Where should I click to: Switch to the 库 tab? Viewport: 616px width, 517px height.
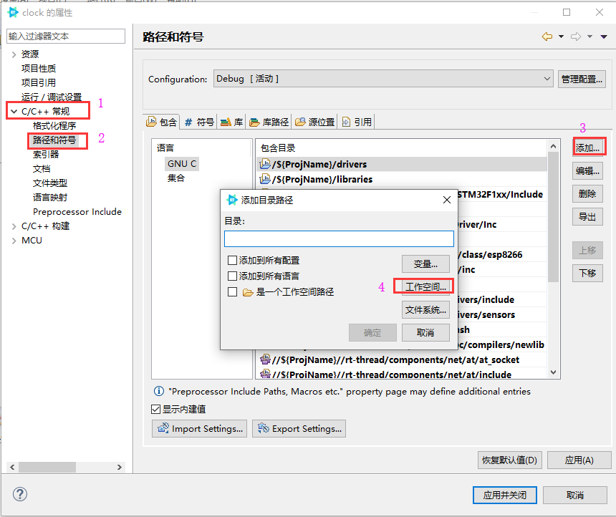(231, 122)
